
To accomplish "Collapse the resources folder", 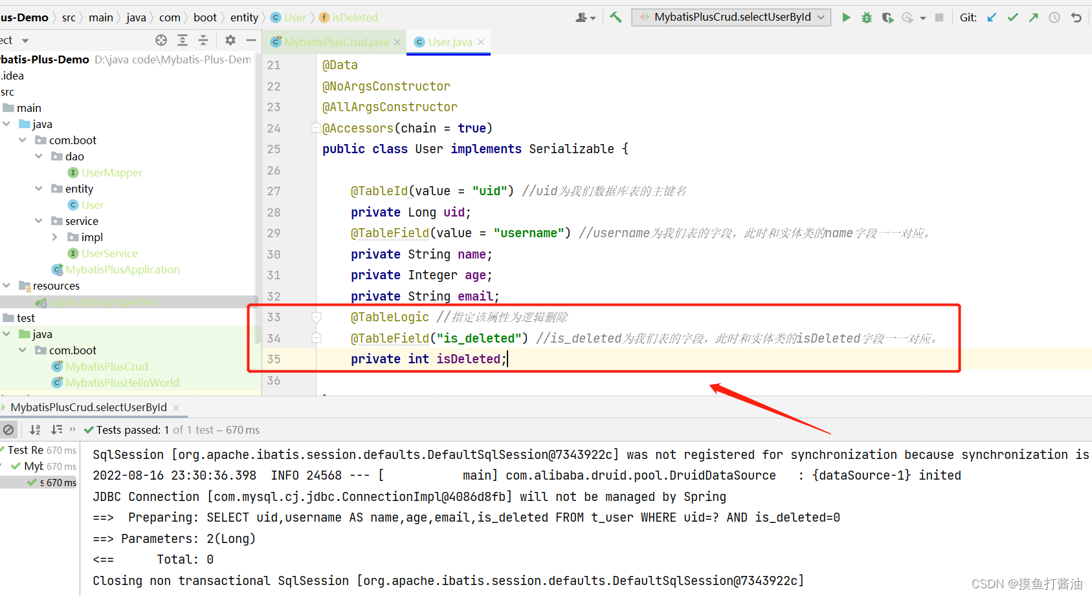I will [6, 286].
